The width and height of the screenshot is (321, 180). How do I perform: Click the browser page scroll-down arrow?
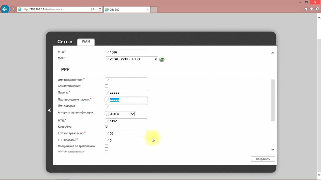[x=319, y=175]
